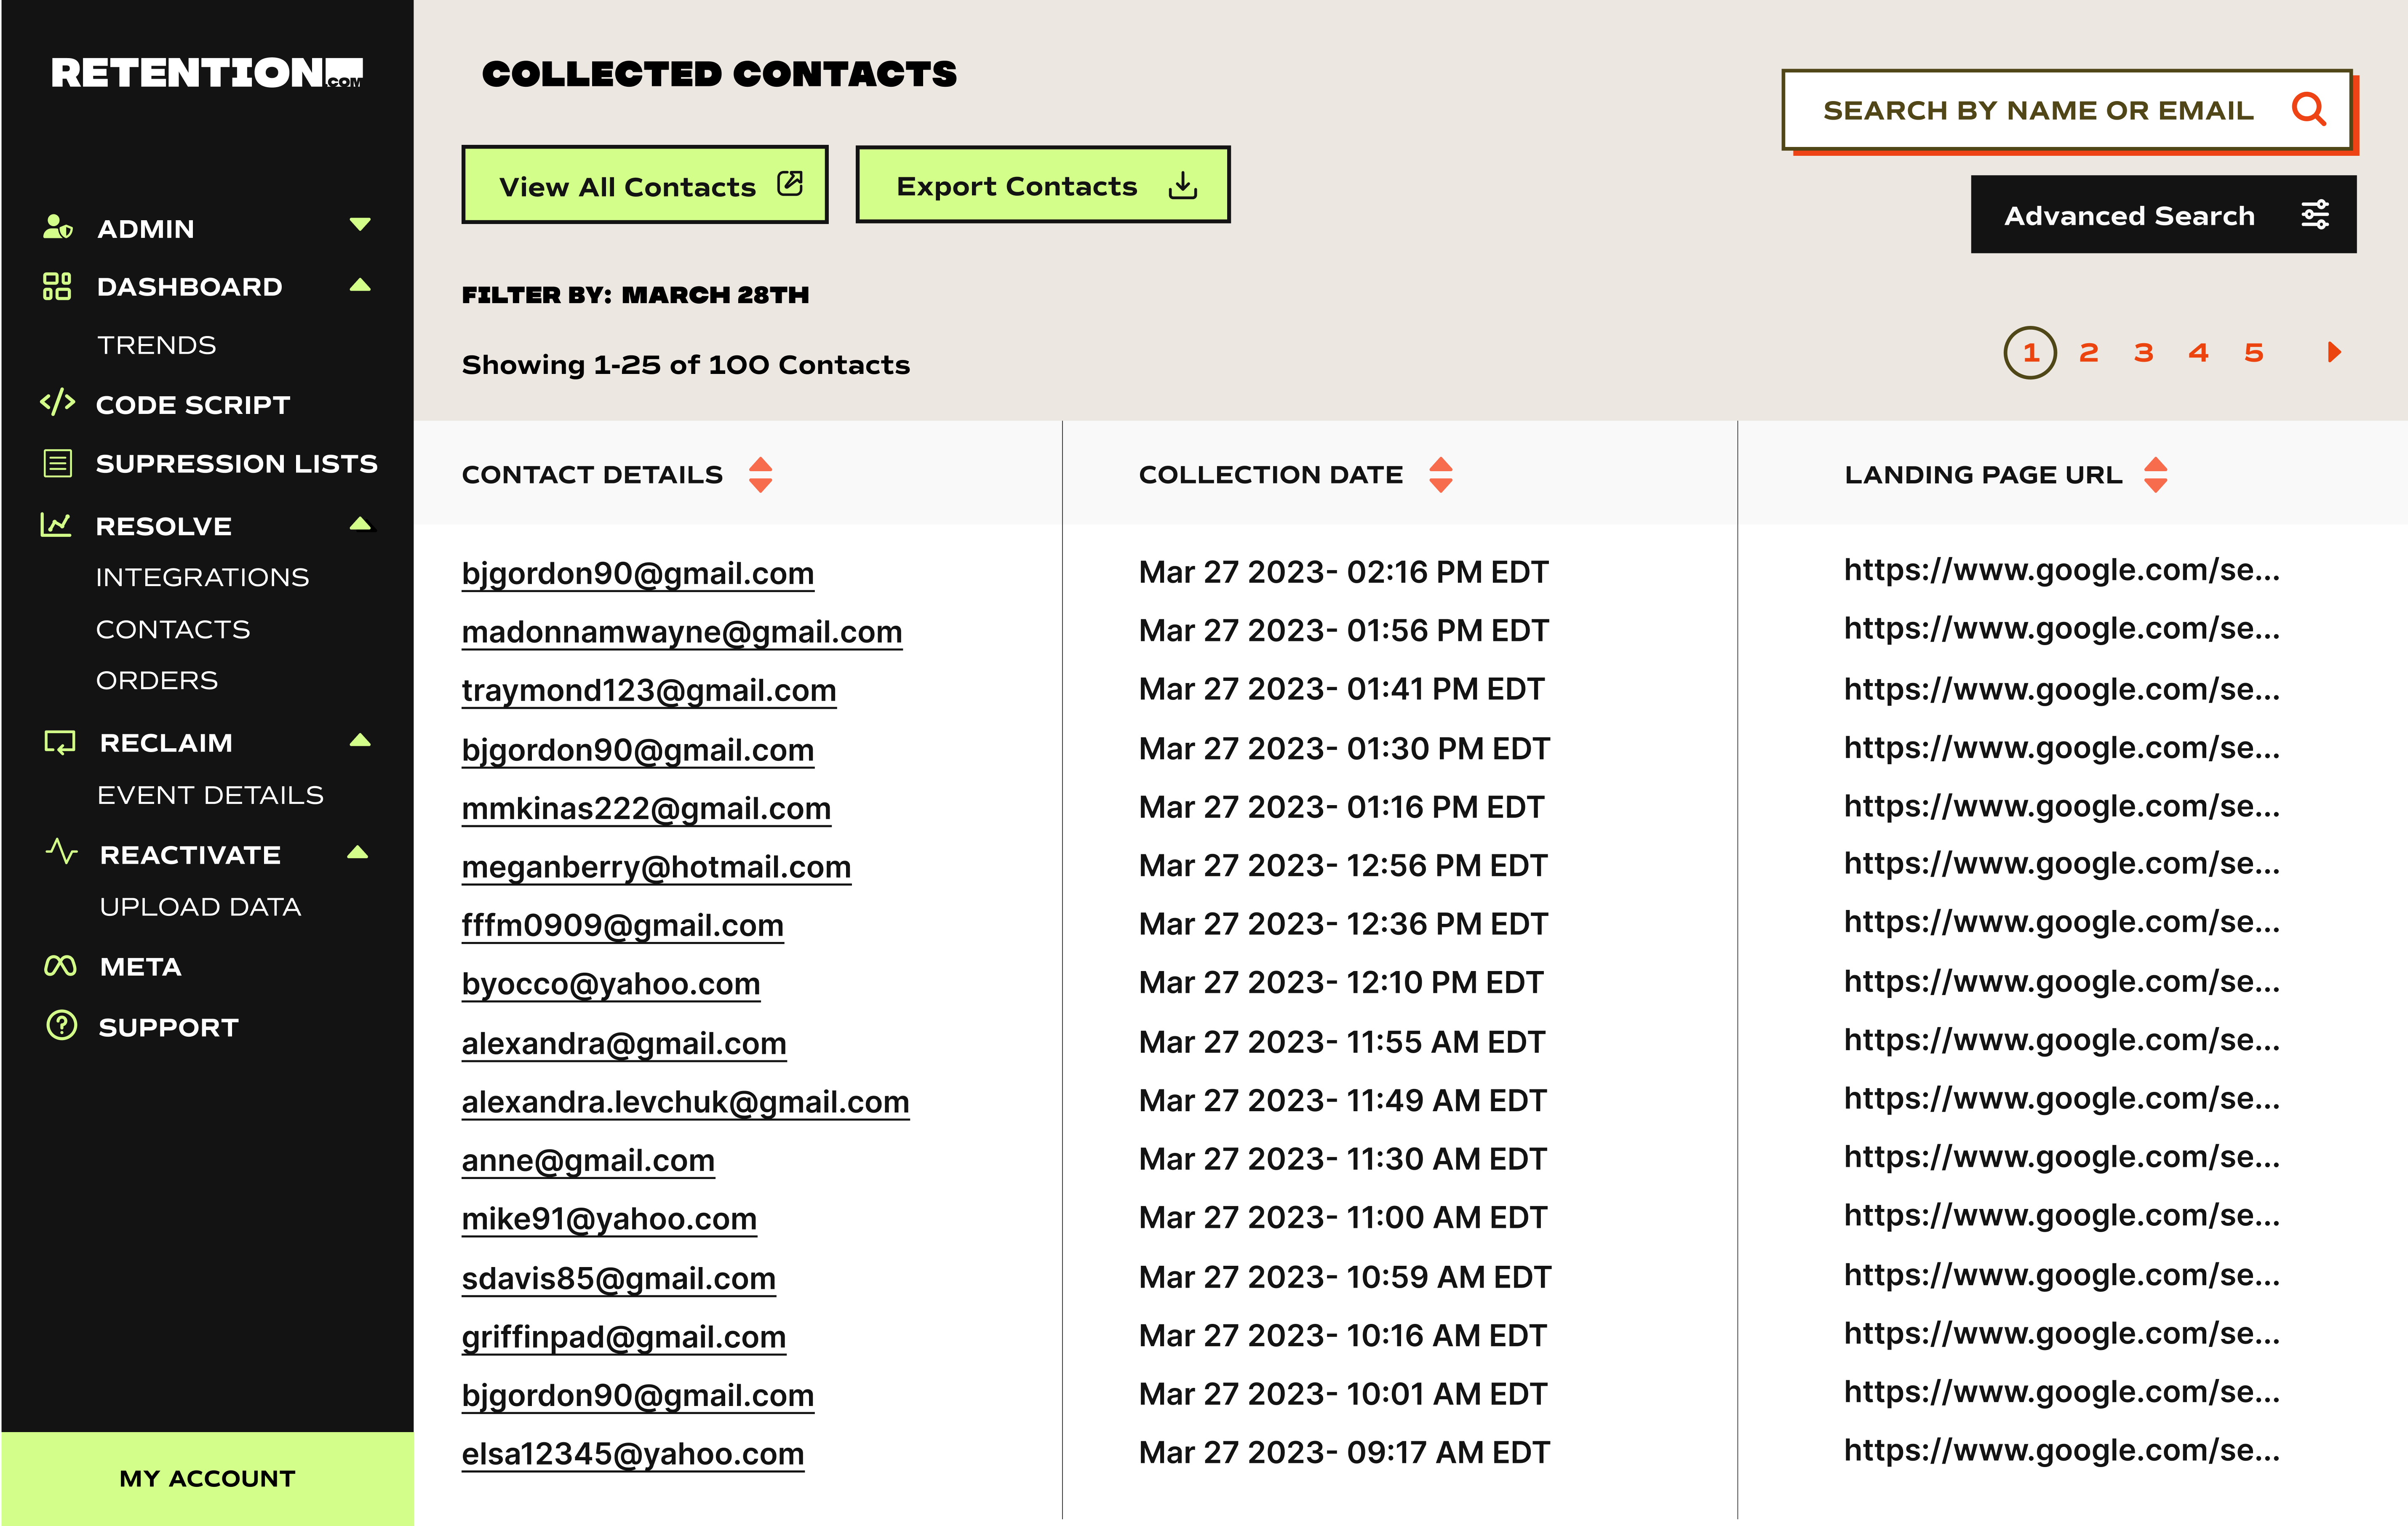Click the Reclaim icon in sidebar

click(x=60, y=742)
